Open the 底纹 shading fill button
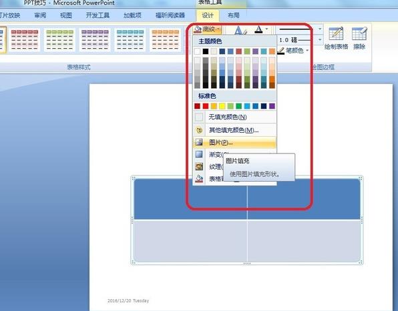Image resolution: width=398 pixels, height=311 pixels. tap(208, 29)
